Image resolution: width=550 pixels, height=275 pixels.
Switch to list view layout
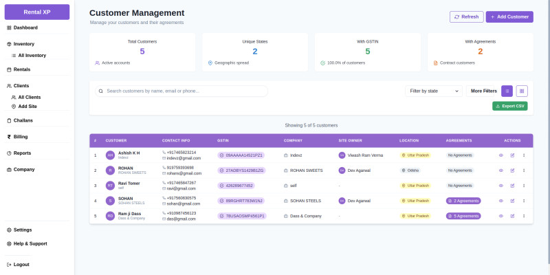[x=507, y=91]
